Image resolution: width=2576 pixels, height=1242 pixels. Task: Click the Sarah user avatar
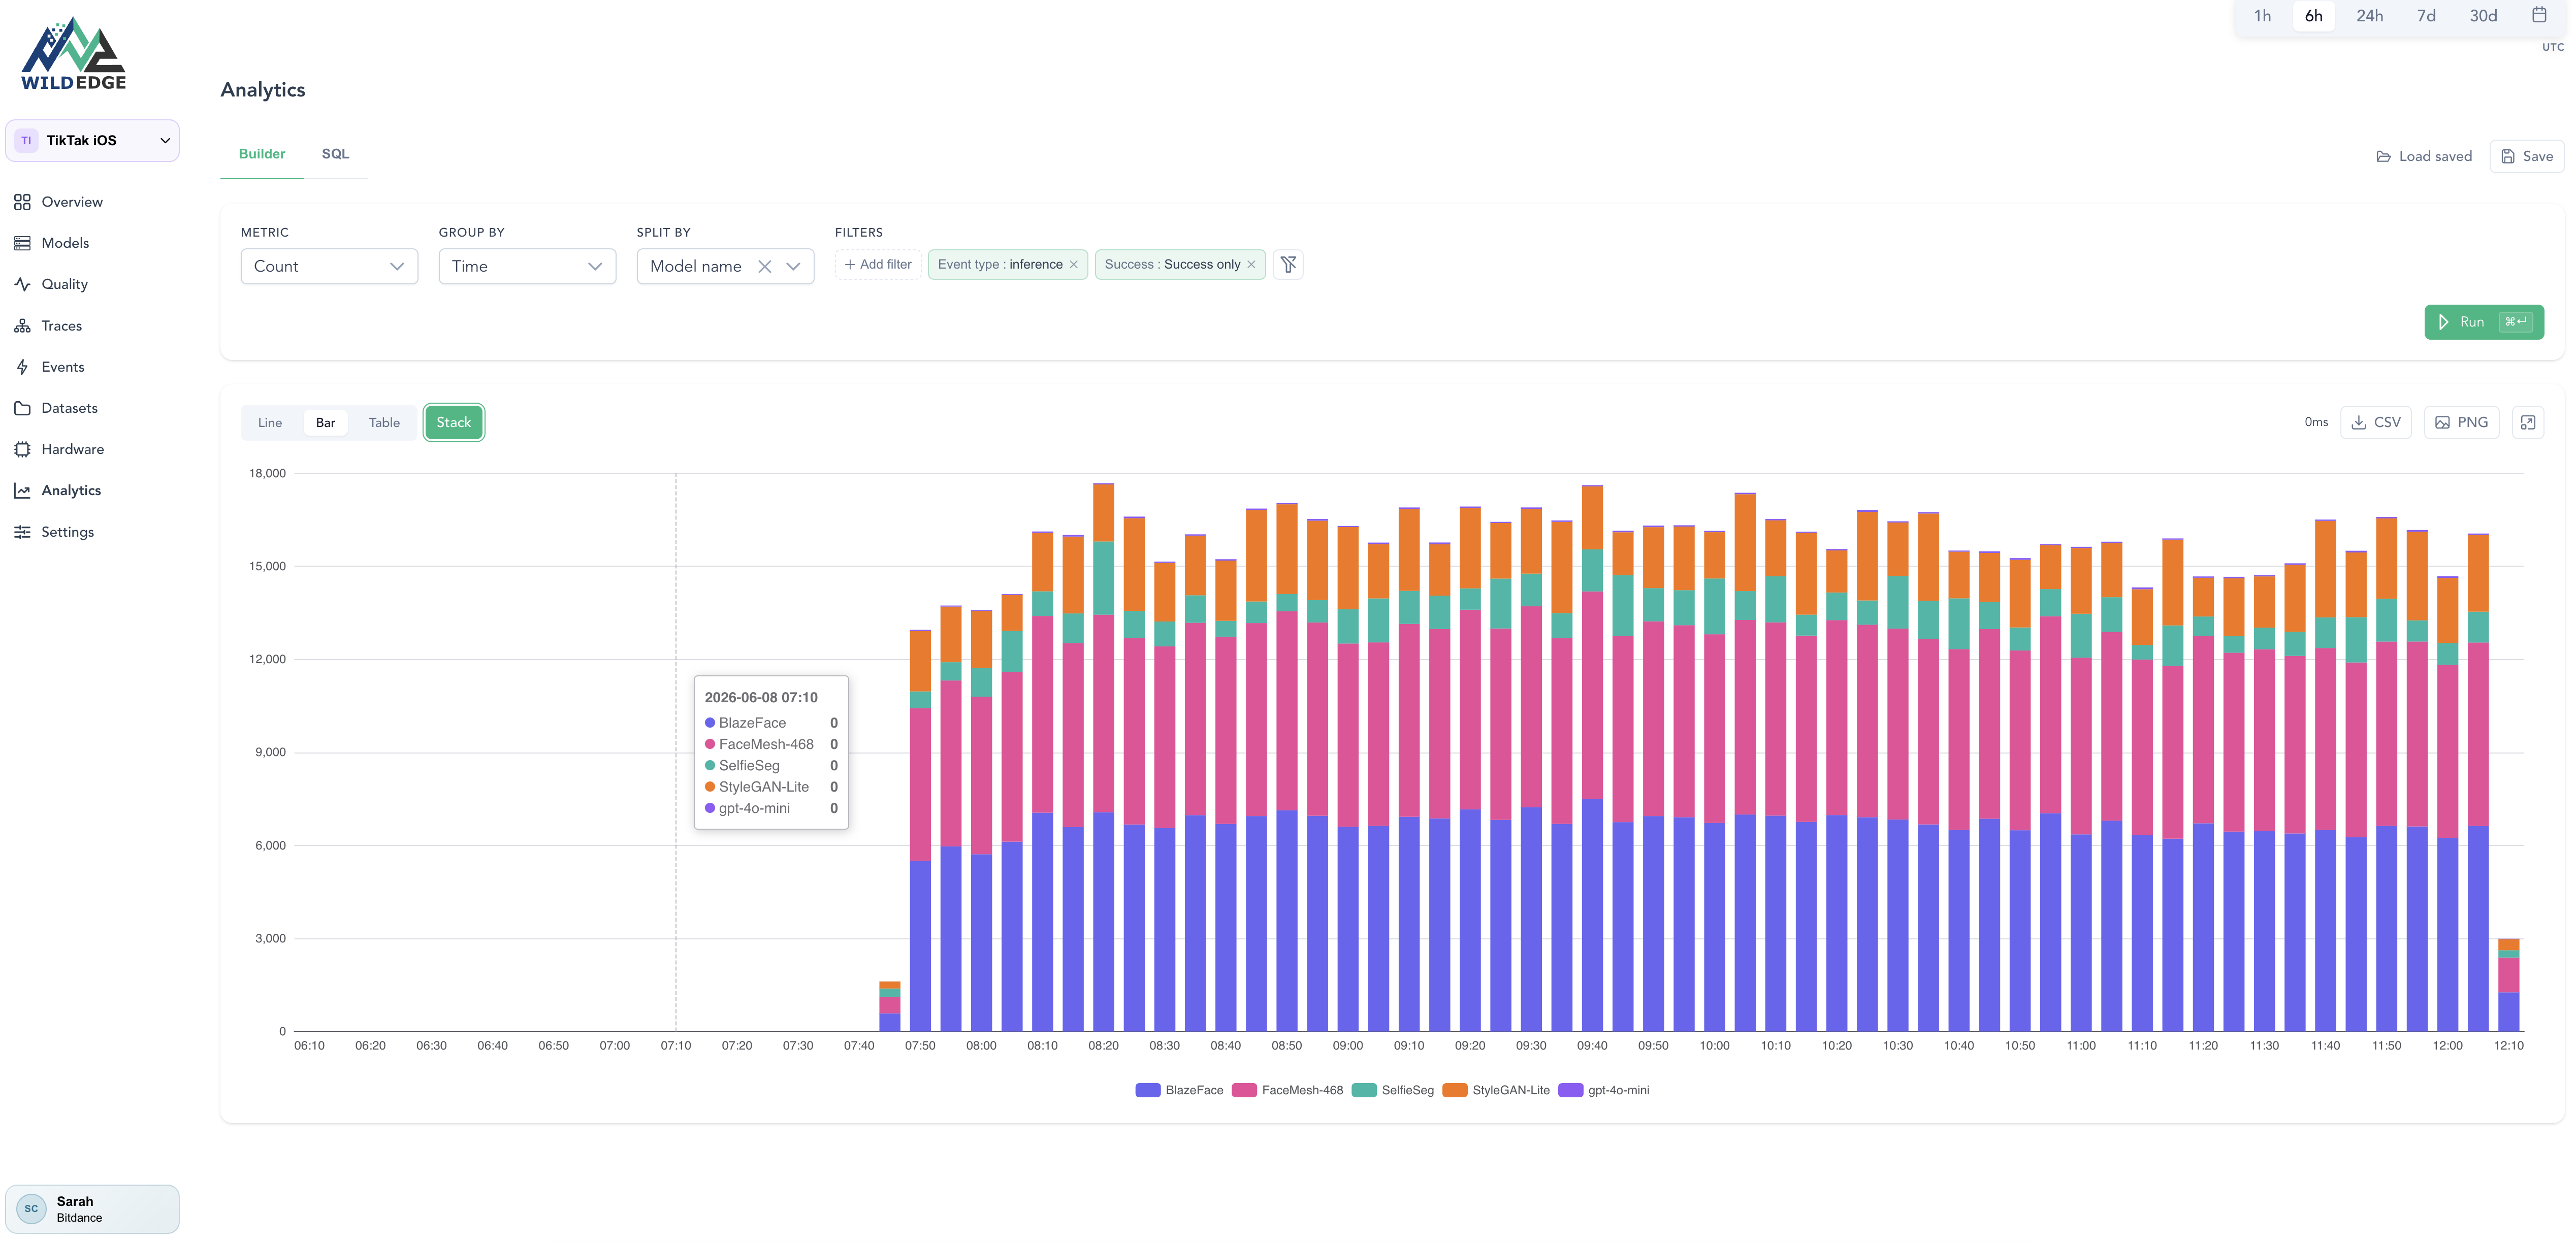(x=31, y=1209)
